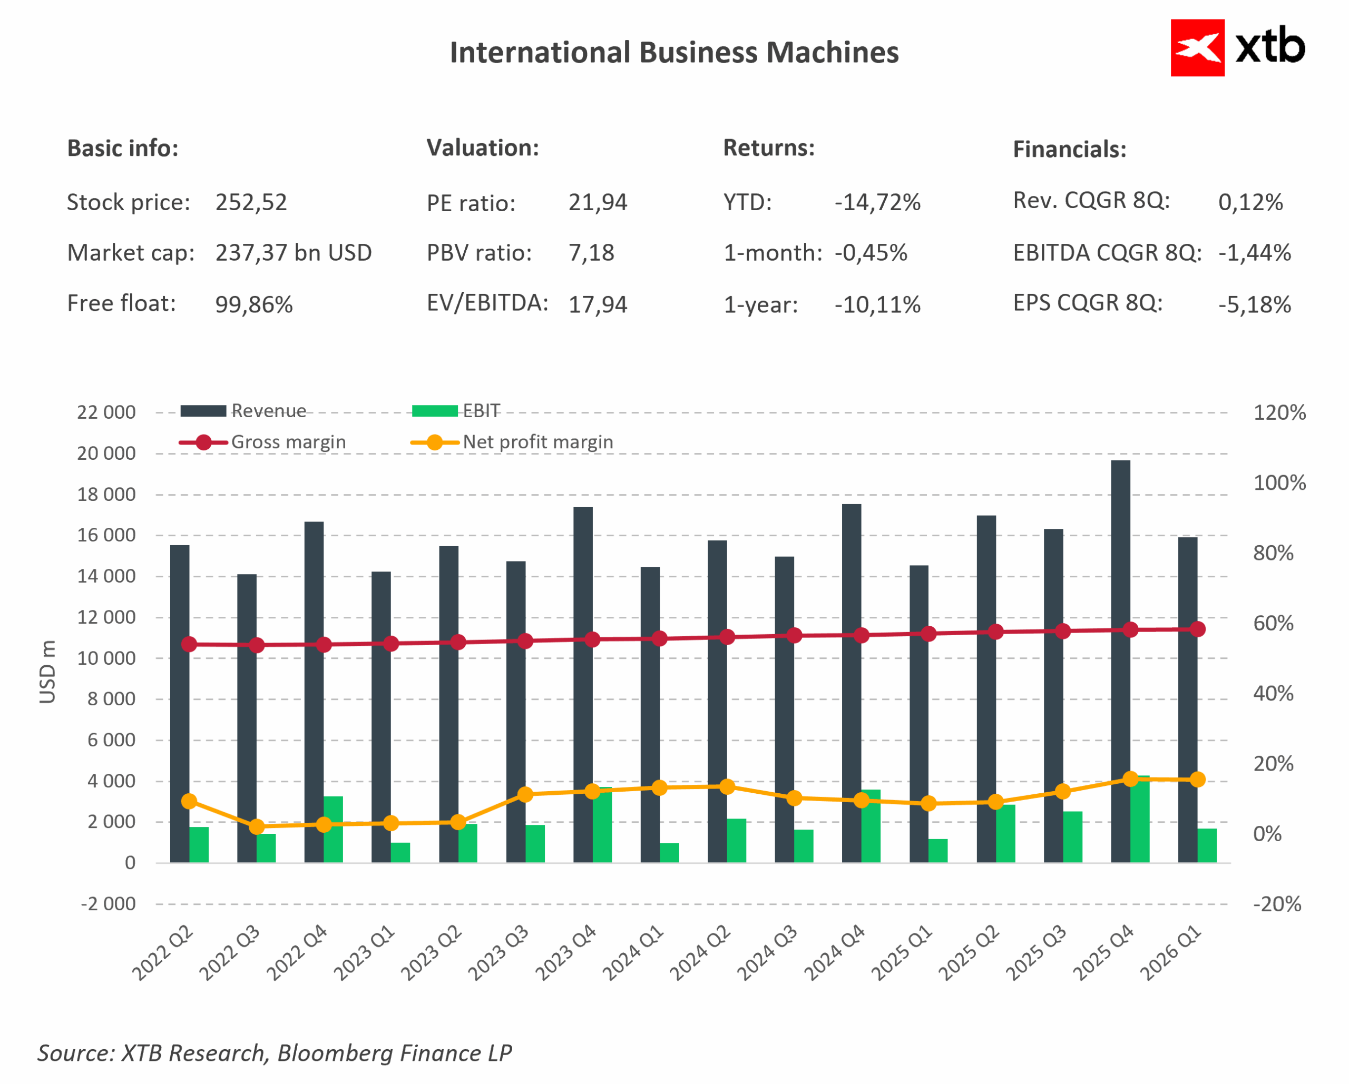Click the -20% right axis label
1349x1084 pixels.
[x=1277, y=904]
